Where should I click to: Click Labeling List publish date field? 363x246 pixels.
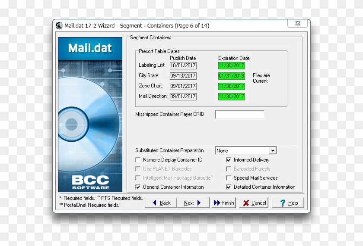pos(183,65)
